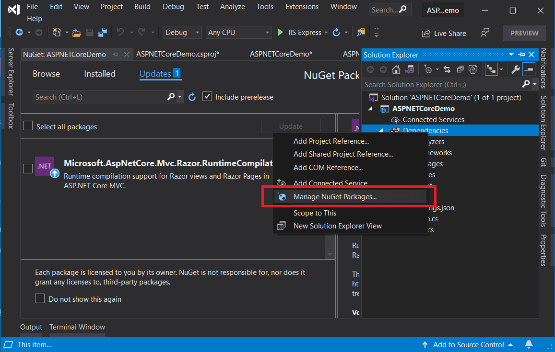Open Solution Explorer Properties wrench icon
The image size is (555, 352).
[516, 70]
